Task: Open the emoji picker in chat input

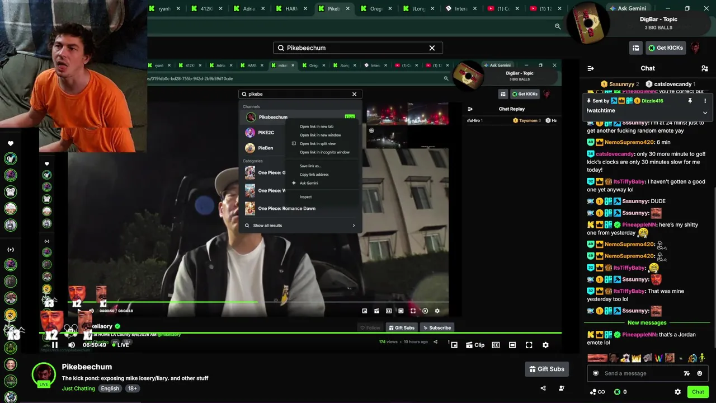Action: (x=699, y=373)
